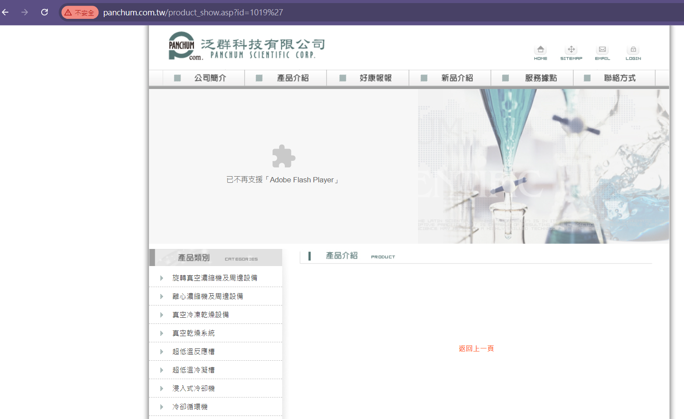Screen dimensions: 684x419
Task: Open the LOGIN lock icon
Action: pyautogui.click(x=633, y=53)
